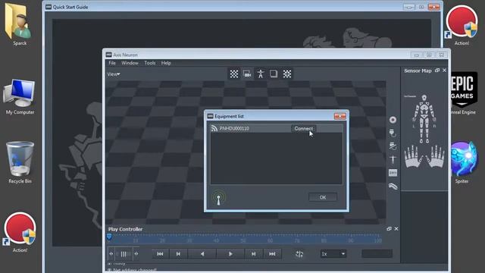Step to previous frame
This screenshot has height=273, width=485.
[x=178, y=254]
